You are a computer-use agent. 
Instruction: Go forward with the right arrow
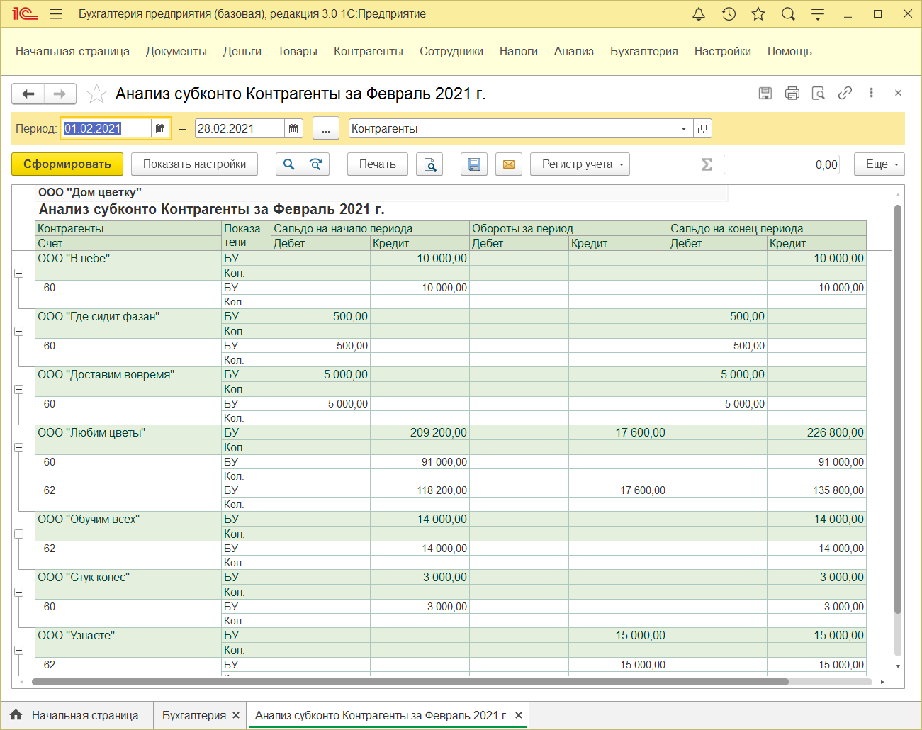[x=60, y=94]
